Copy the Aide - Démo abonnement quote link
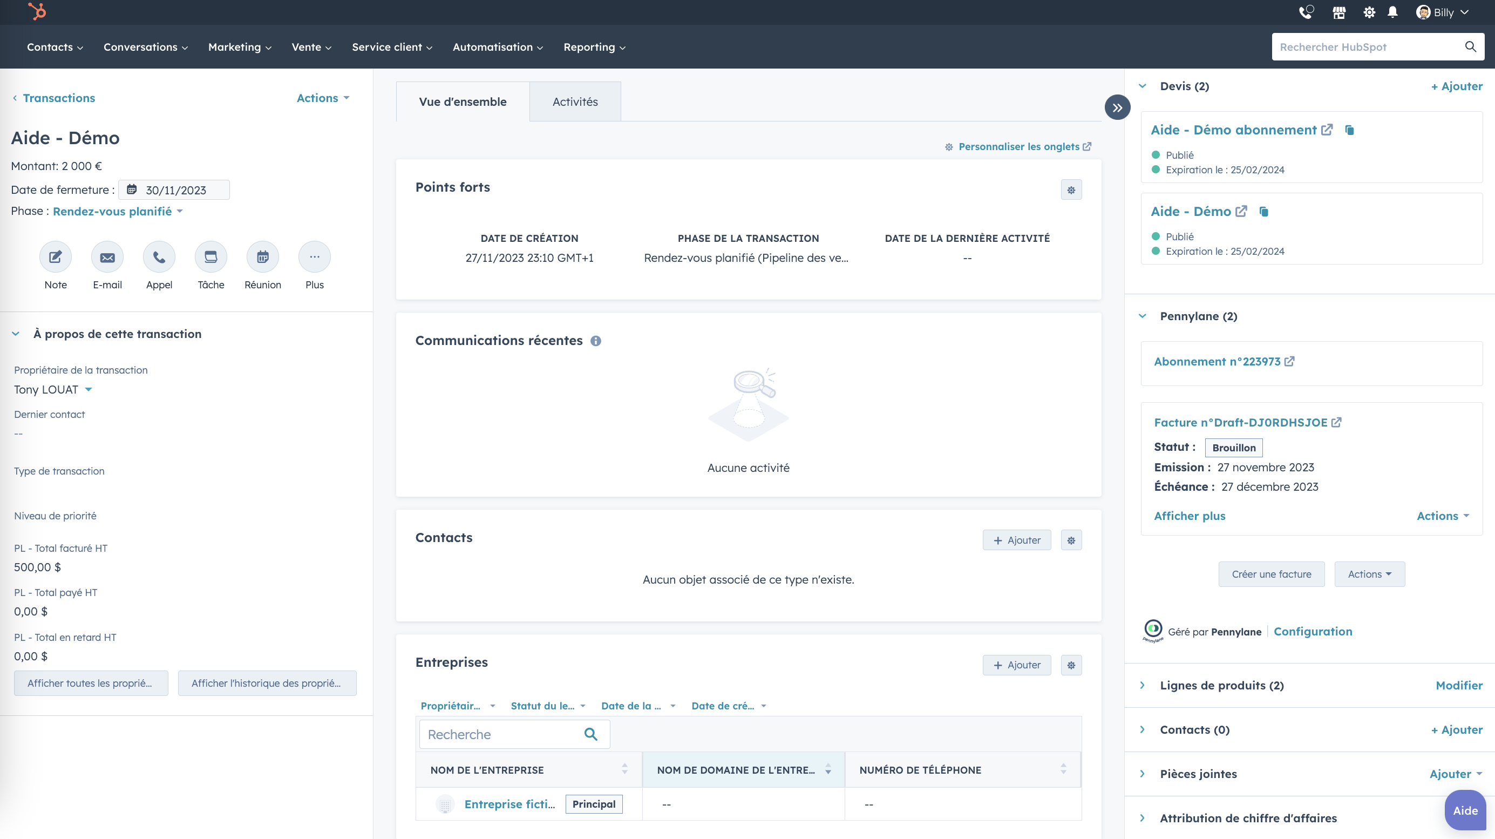The width and height of the screenshot is (1495, 839). [1349, 130]
